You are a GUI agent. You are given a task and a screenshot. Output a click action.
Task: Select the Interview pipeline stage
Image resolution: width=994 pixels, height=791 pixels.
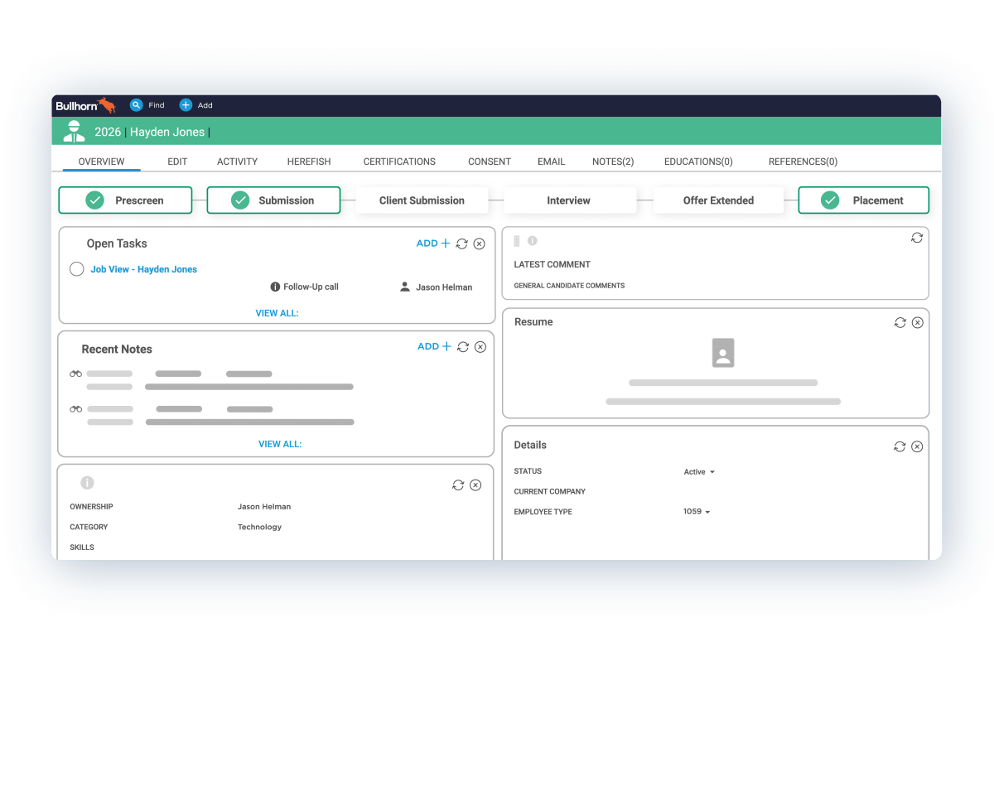pos(568,200)
